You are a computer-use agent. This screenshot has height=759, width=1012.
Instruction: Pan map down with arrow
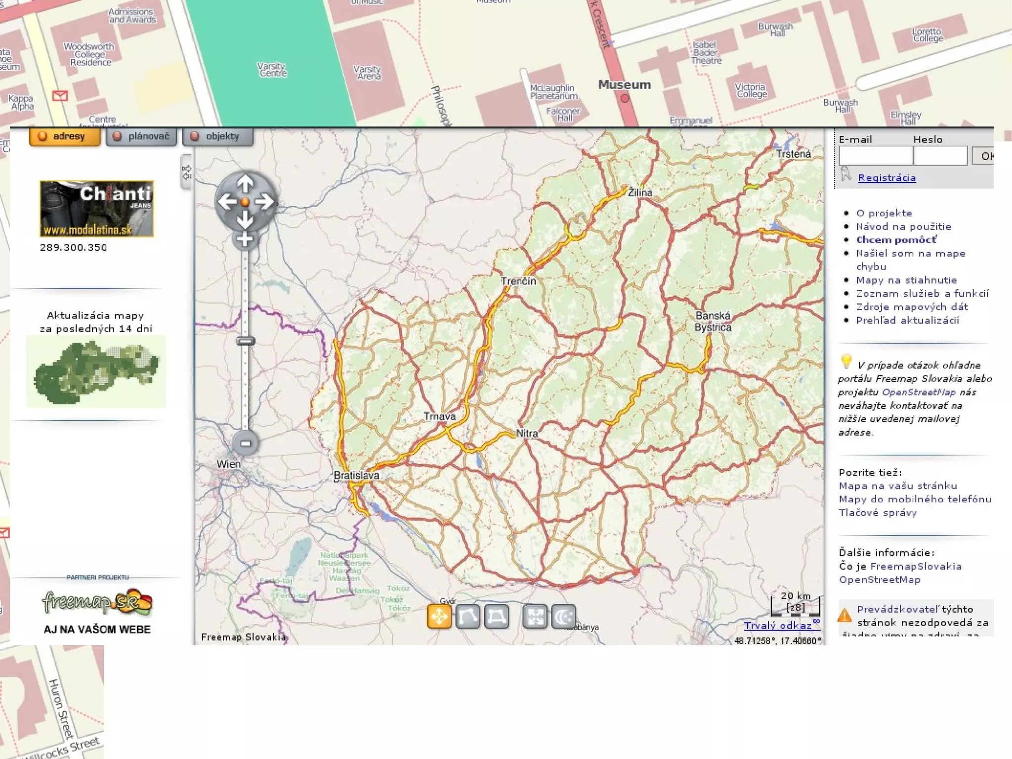[245, 219]
